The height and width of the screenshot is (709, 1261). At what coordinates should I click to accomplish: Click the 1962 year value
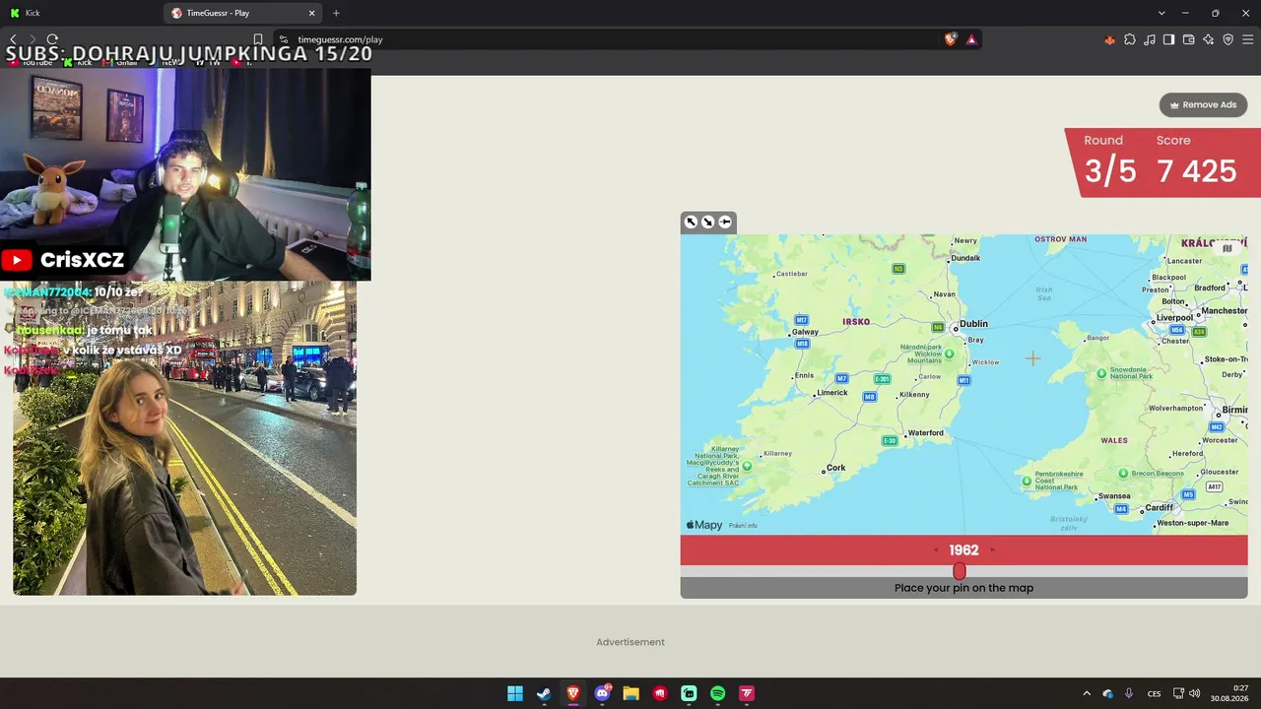[x=963, y=550]
